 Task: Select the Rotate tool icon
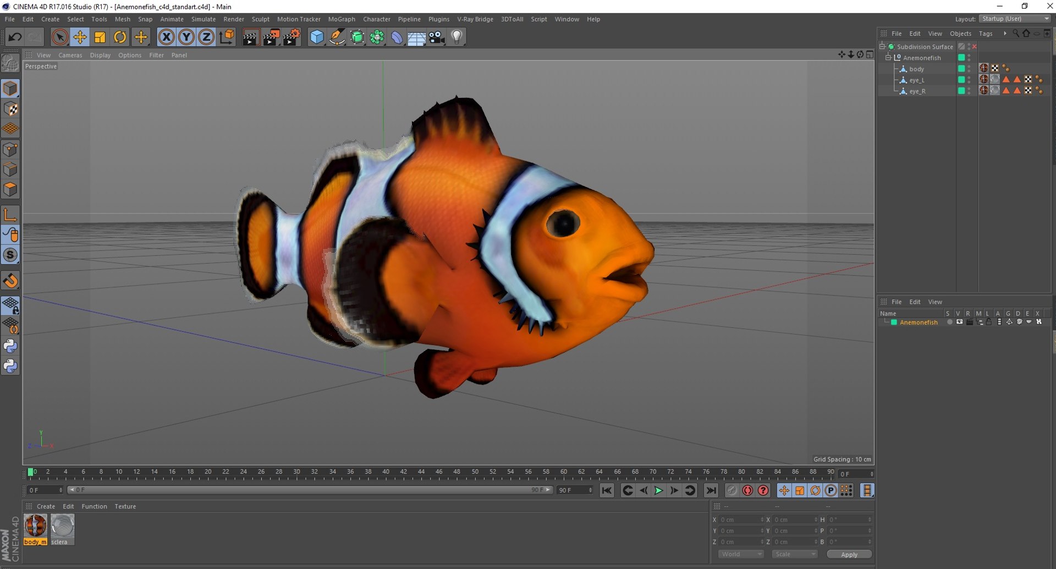(x=120, y=37)
